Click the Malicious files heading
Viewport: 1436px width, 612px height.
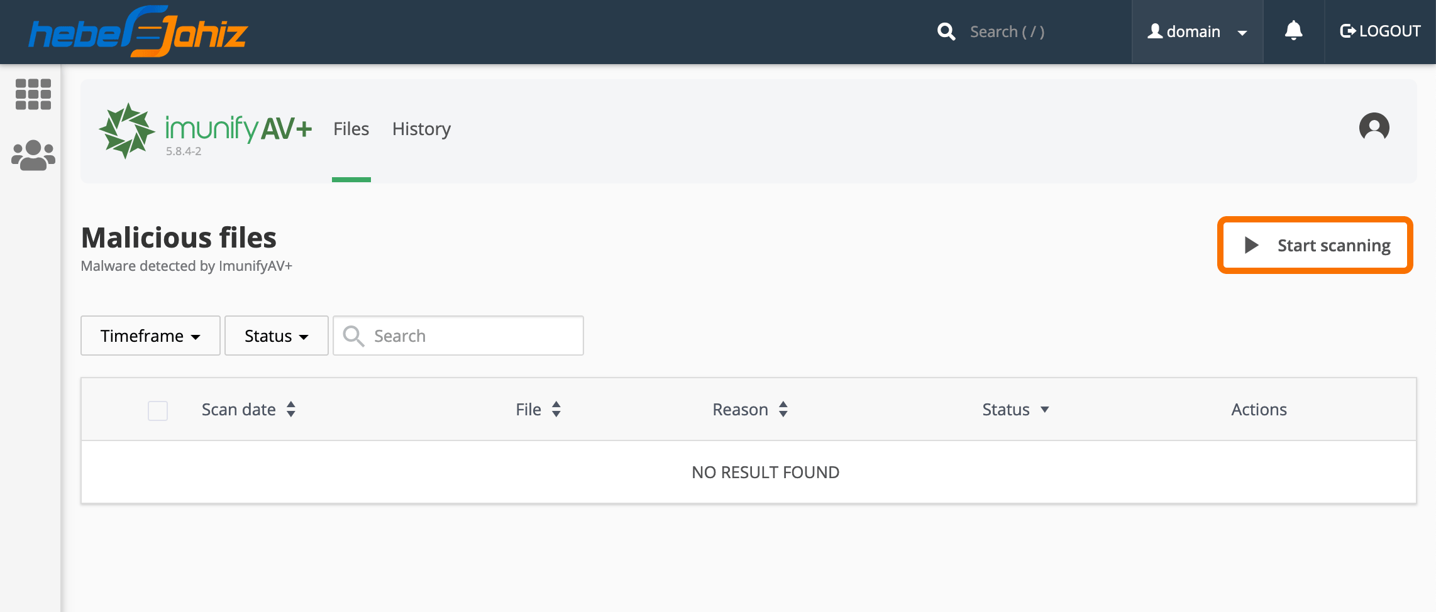coord(179,238)
